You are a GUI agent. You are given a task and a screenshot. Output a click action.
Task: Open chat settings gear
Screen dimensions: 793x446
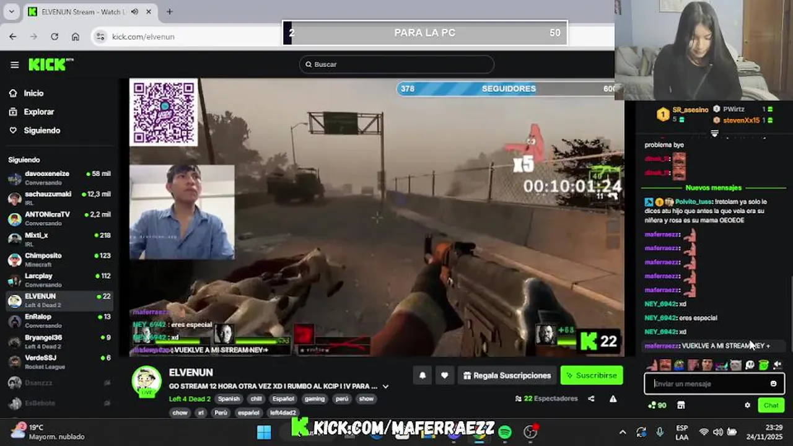[x=747, y=405]
